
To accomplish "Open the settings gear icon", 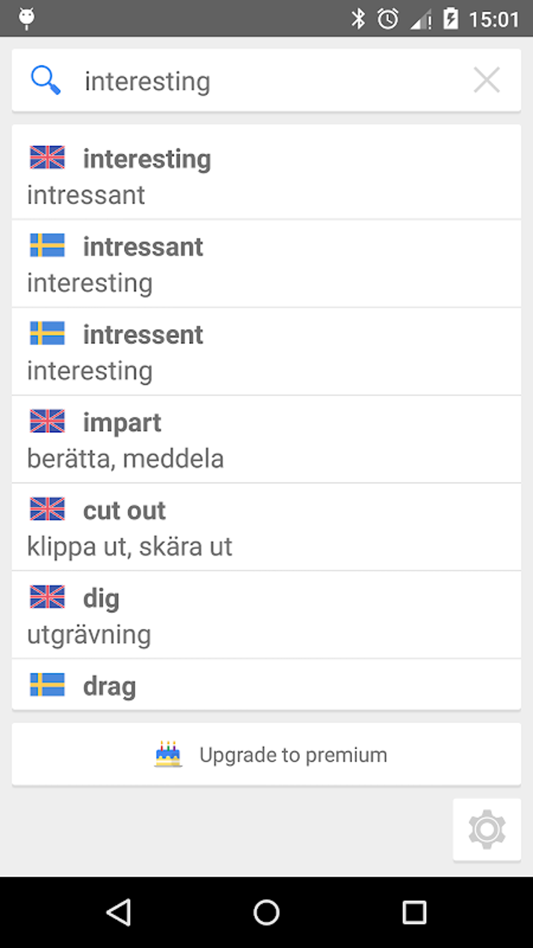I will pos(486,829).
